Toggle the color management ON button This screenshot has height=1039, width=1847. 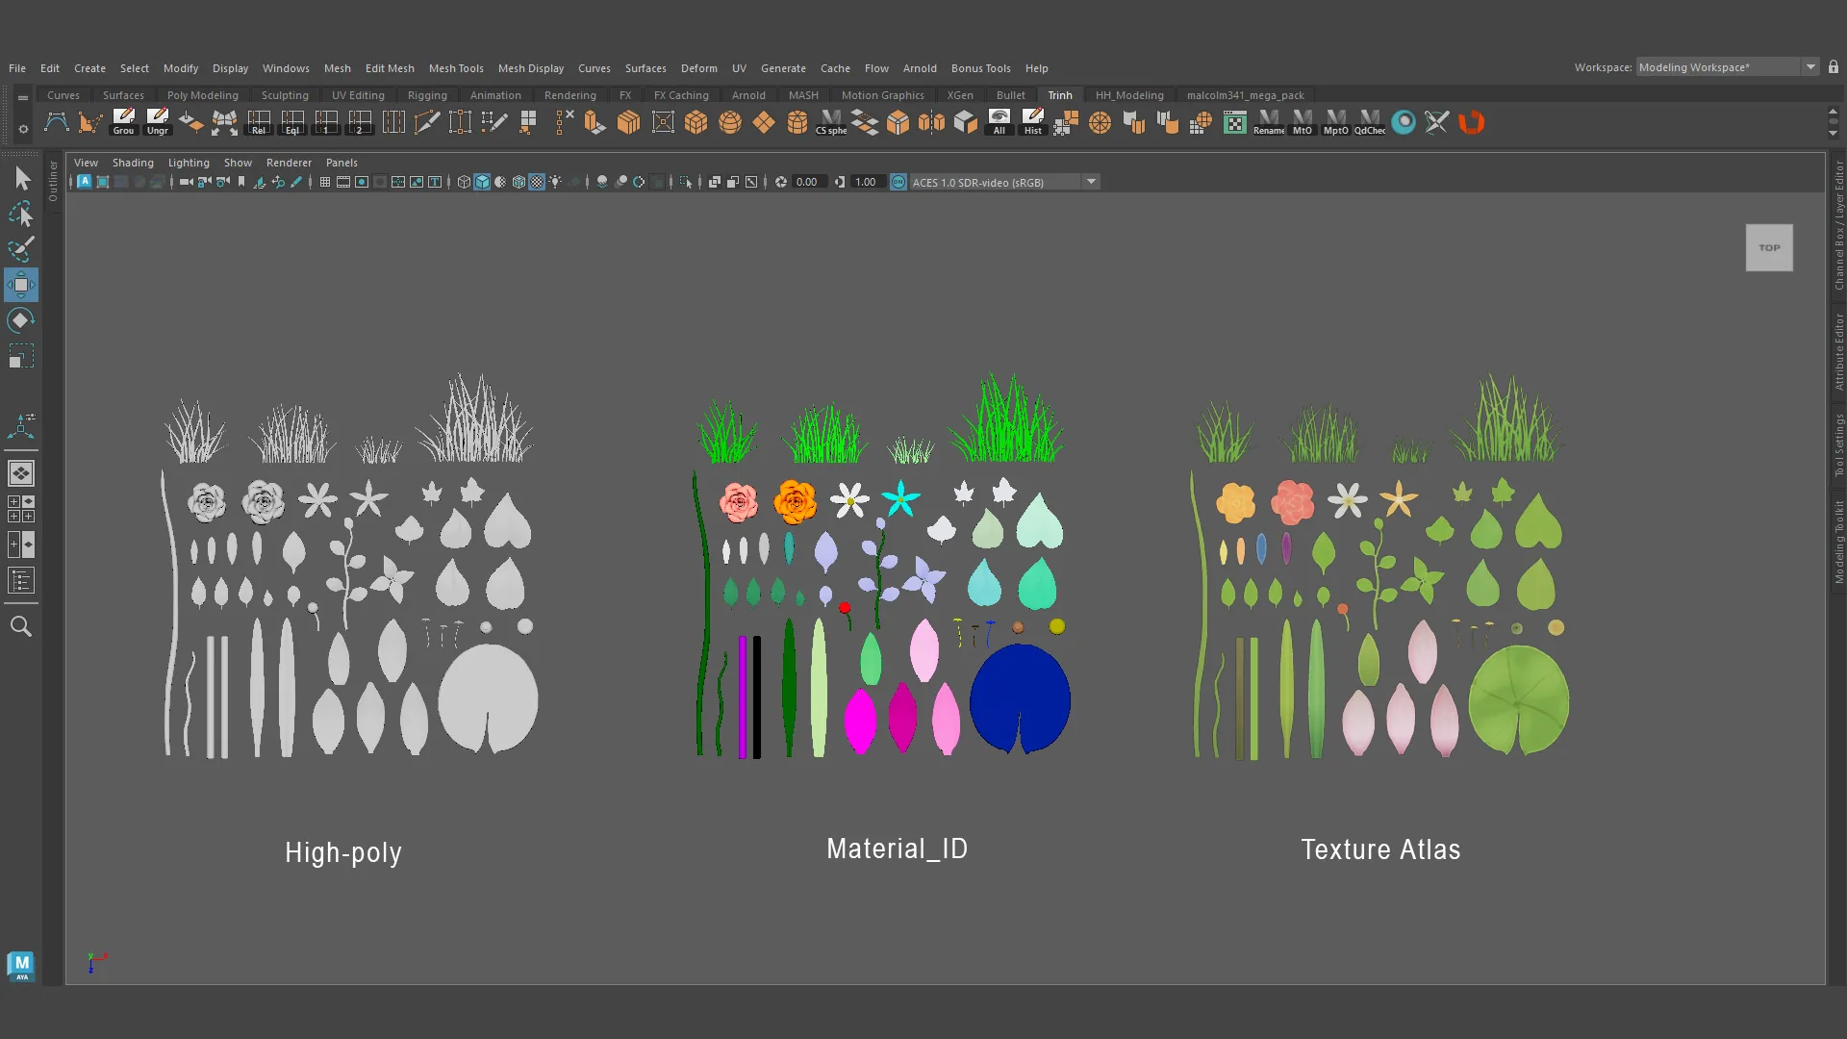coord(898,182)
